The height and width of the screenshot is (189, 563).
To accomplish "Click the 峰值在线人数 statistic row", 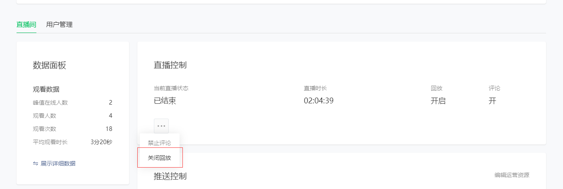I will (72, 103).
